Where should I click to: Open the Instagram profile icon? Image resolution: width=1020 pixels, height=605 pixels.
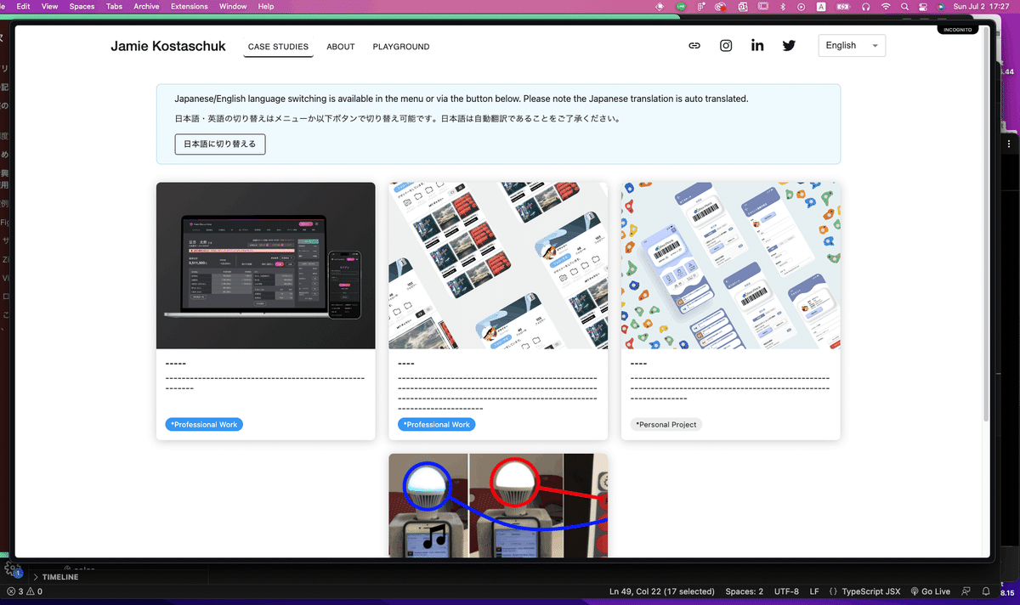point(726,46)
